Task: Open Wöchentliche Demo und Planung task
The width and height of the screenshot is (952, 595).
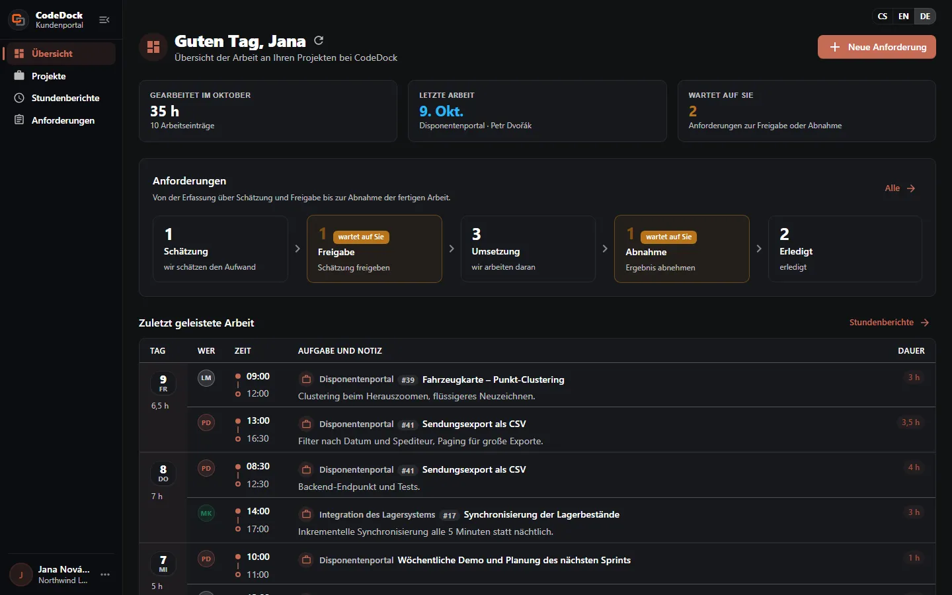Action: (514, 560)
